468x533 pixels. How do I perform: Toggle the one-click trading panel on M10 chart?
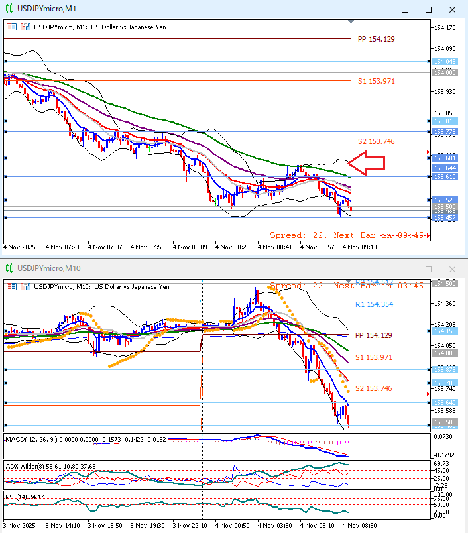[11, 286]
